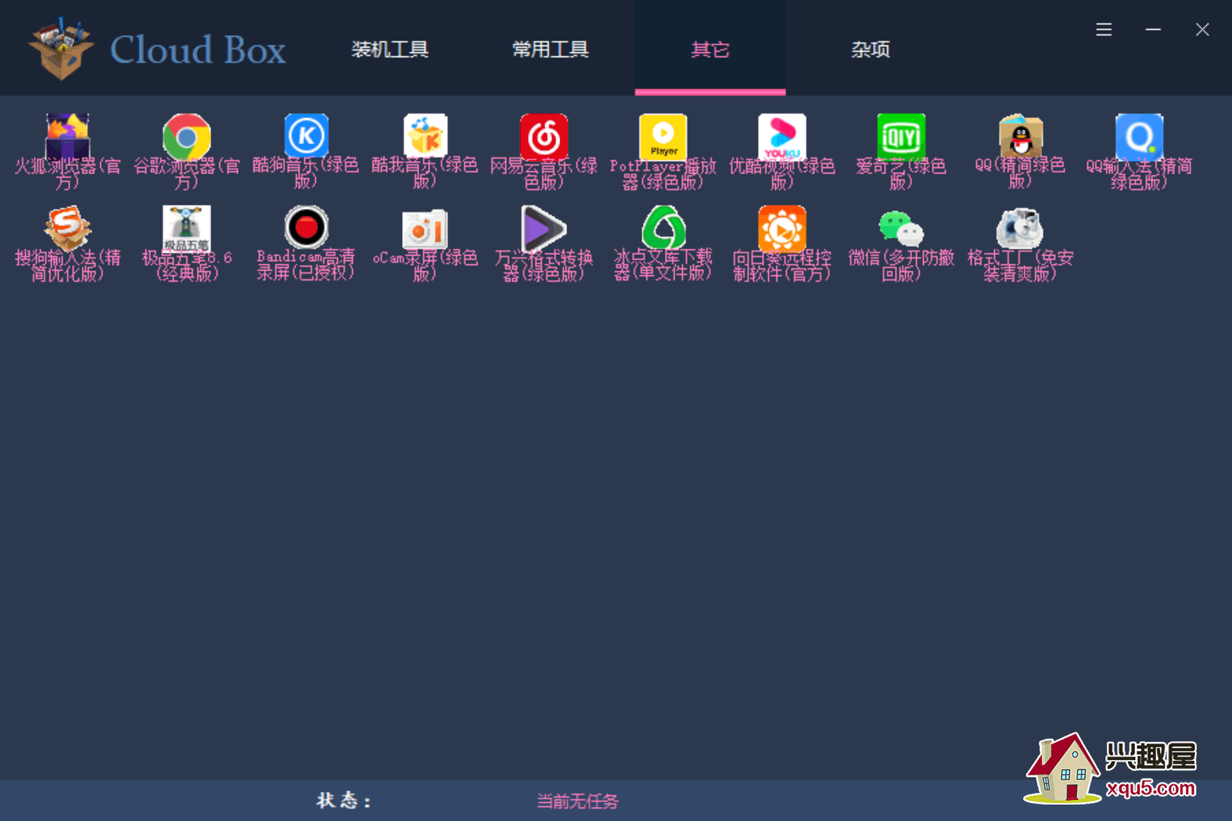This screenshot has height=821, width=1232.
Task: Click the Wanxing format converter (万兴格式转换器) icon
Action: 544,228
